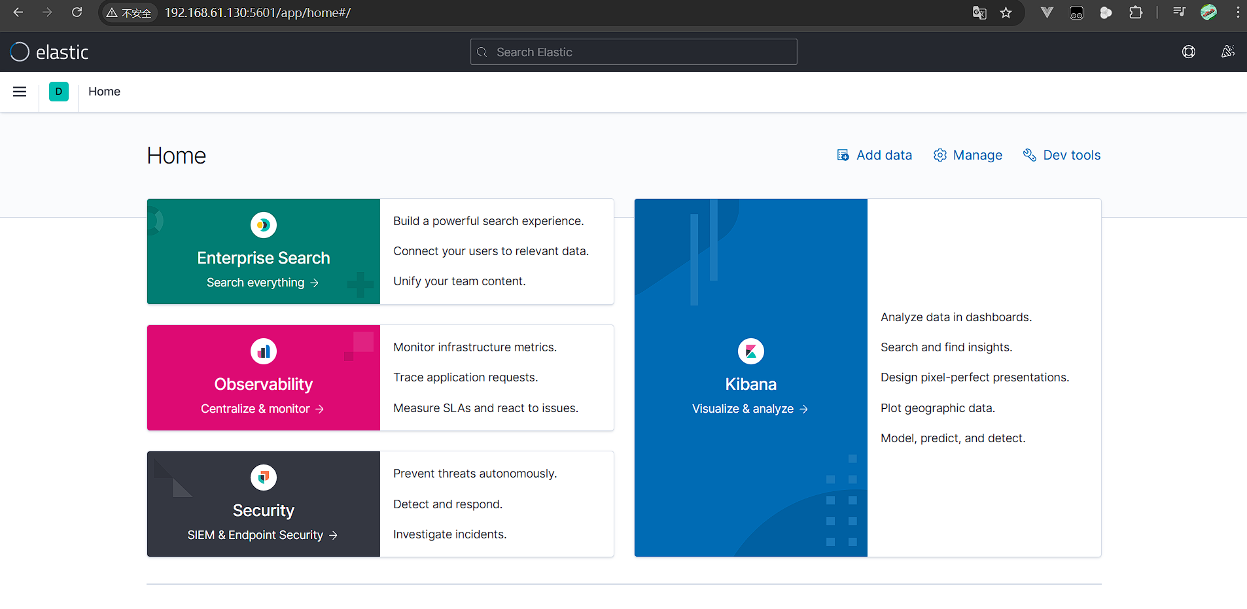
Task: Click the Security round logo icon
Action: coord(264,478)
